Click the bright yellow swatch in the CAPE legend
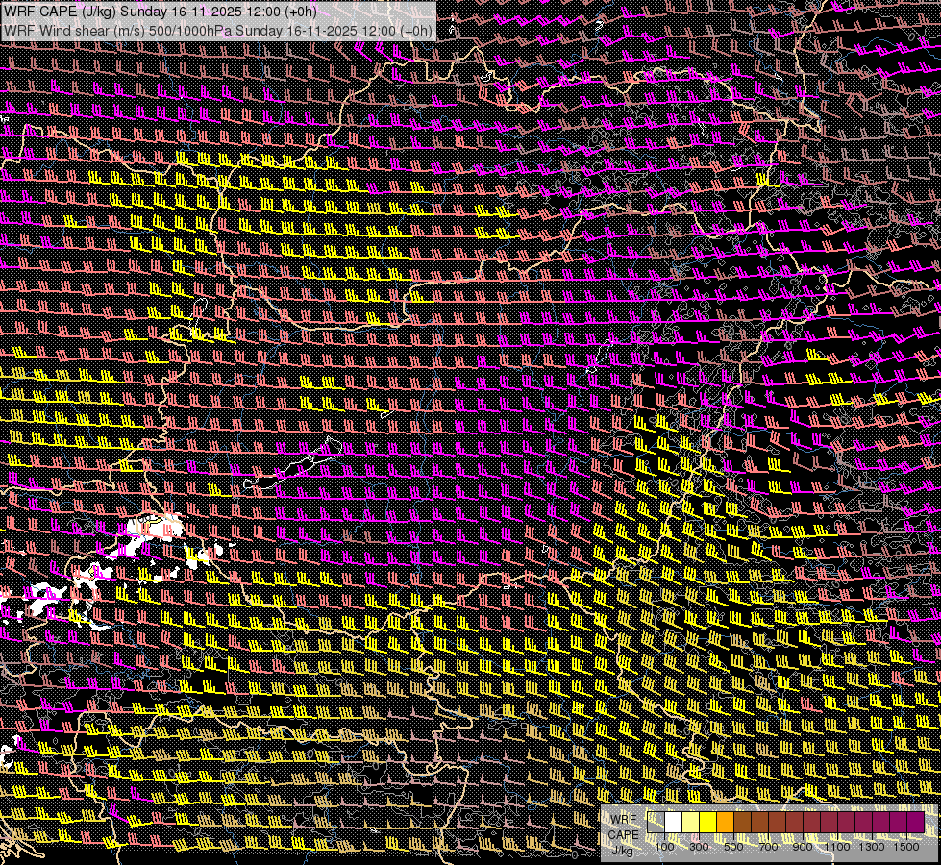 [708, 823]
